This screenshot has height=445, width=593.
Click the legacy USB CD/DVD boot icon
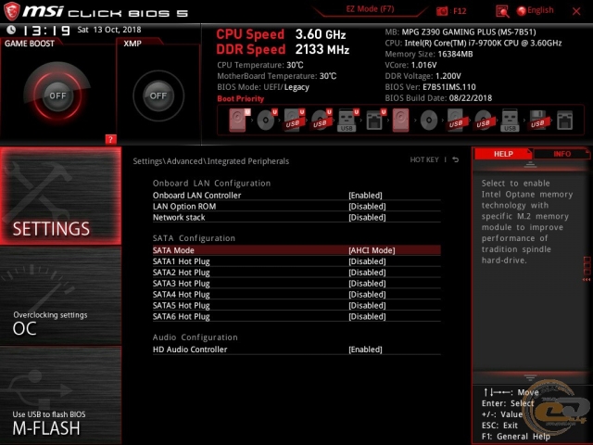coord(483,121)
